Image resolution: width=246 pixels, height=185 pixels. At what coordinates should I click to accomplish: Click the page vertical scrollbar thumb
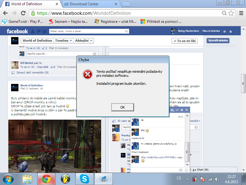point(243,84)
